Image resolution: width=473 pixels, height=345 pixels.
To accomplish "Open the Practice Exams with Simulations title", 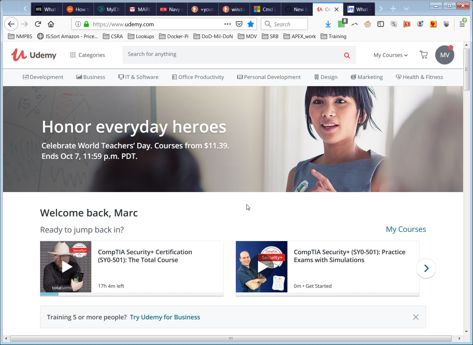I will pos(349,256).
